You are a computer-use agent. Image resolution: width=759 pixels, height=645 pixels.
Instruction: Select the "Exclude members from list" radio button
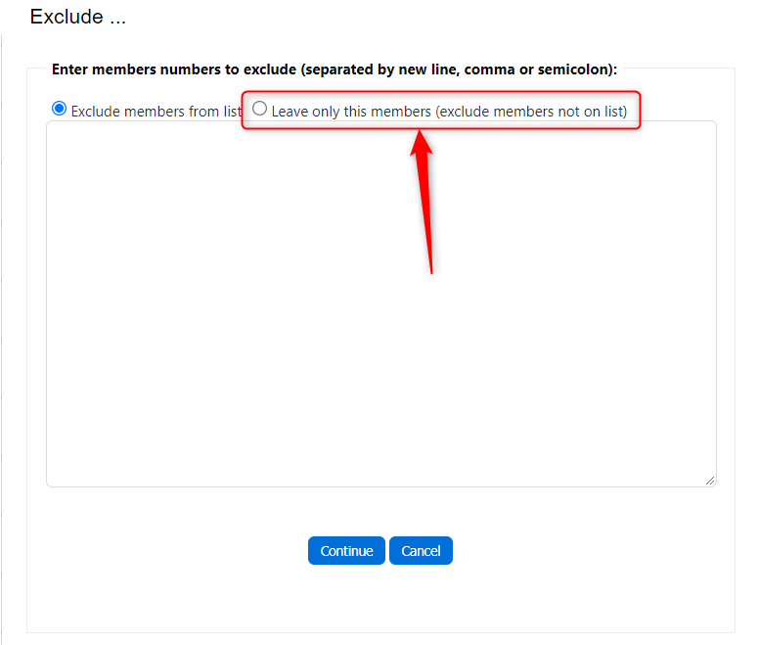[x=59, y=109]
